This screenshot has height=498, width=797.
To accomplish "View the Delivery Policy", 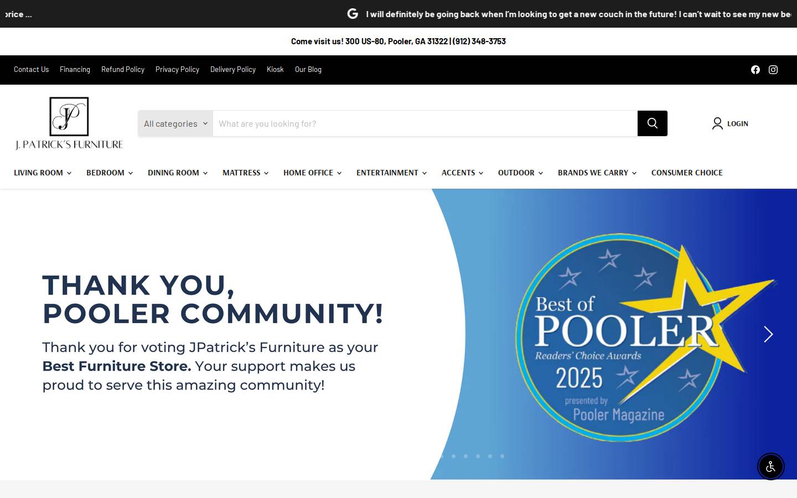I will tap(233, 70).
